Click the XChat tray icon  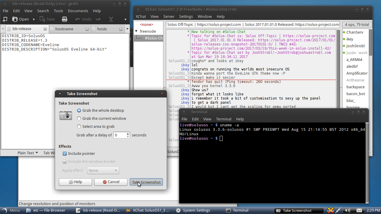tap(330, 210)
